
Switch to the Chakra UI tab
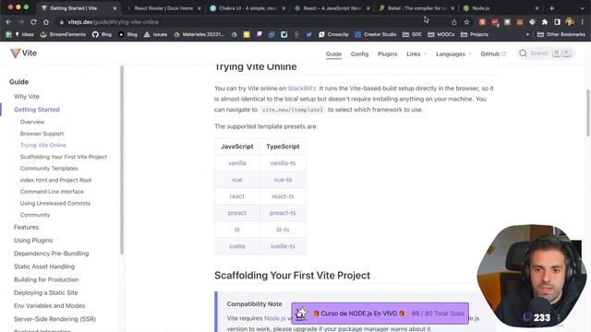[247, 8]
